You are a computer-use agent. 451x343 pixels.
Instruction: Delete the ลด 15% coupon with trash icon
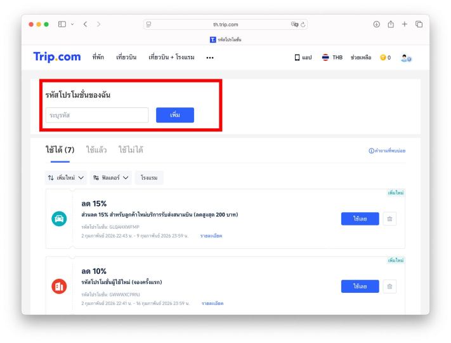pos(389,219)
